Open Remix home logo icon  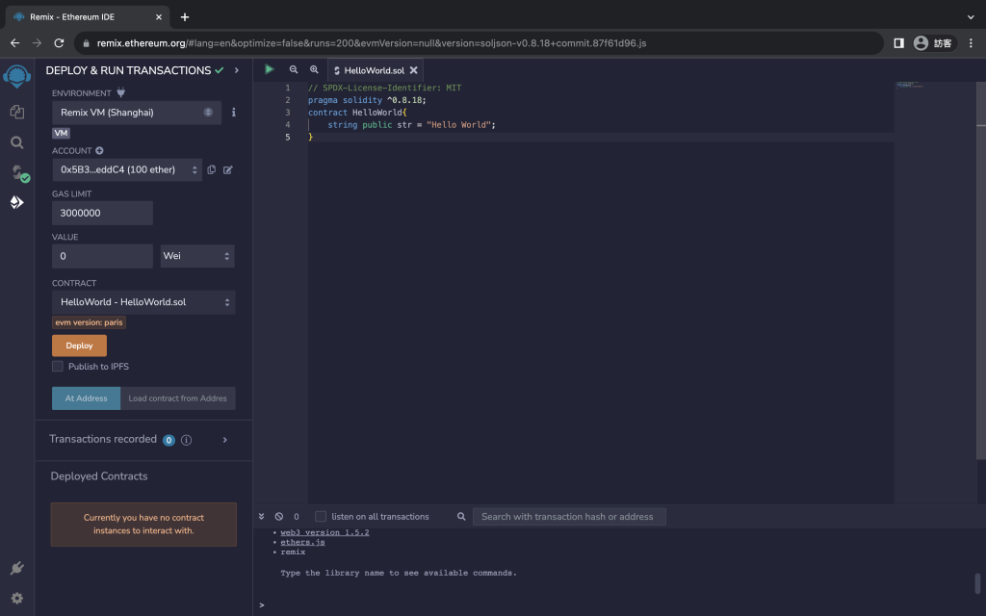pos(17,77)
